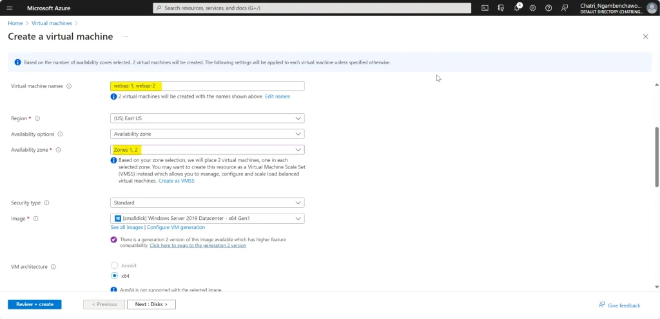Click the Microsoft Azure brand title
Screen dimensions: 660x319
tap(49, 8)
